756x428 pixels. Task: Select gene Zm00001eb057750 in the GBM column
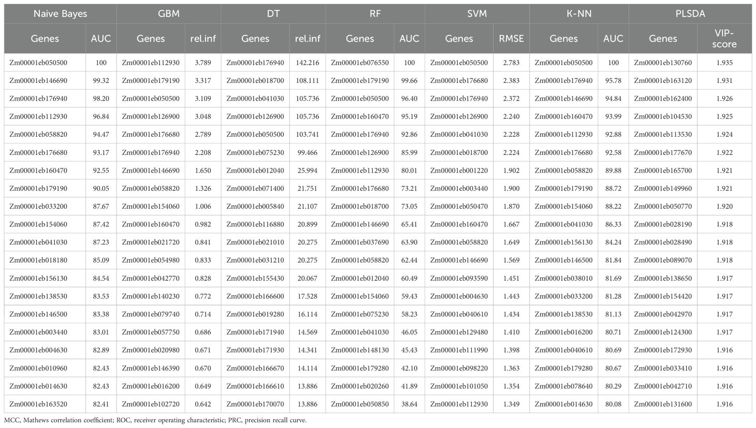point(151,332)
